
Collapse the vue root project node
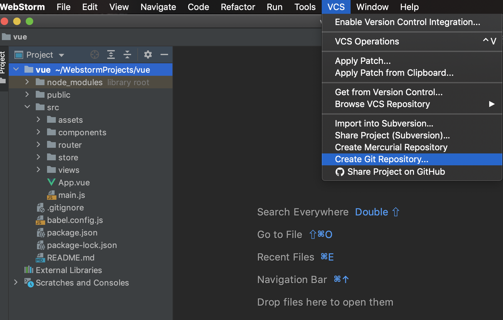coord(16,69)
